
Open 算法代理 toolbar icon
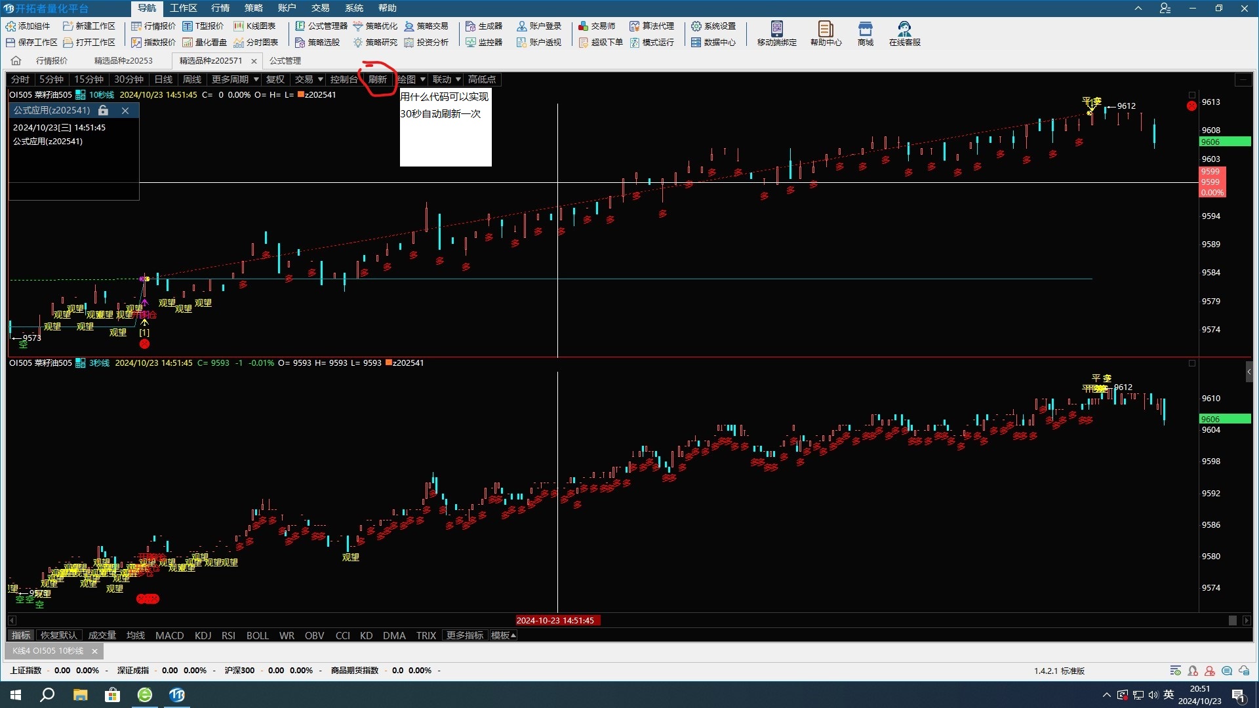pyautogui.click(x=635, y=26)
